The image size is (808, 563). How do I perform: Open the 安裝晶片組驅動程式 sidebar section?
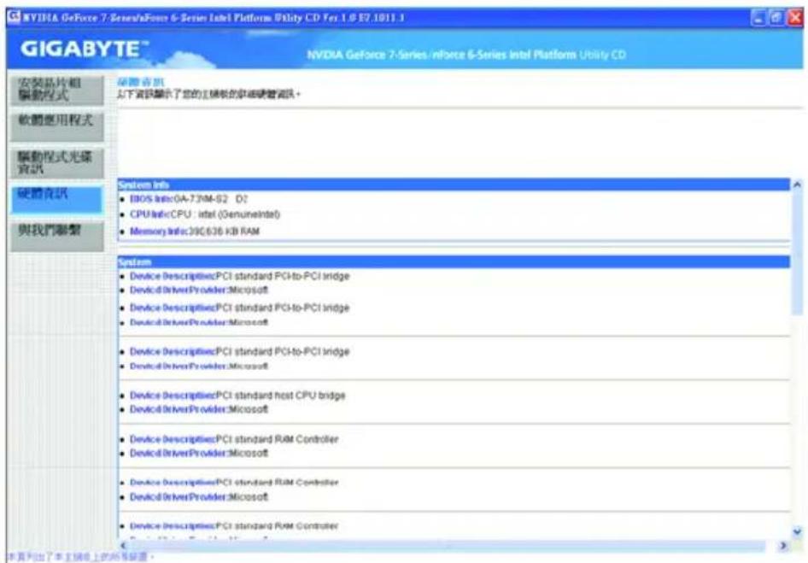[57, 90]
